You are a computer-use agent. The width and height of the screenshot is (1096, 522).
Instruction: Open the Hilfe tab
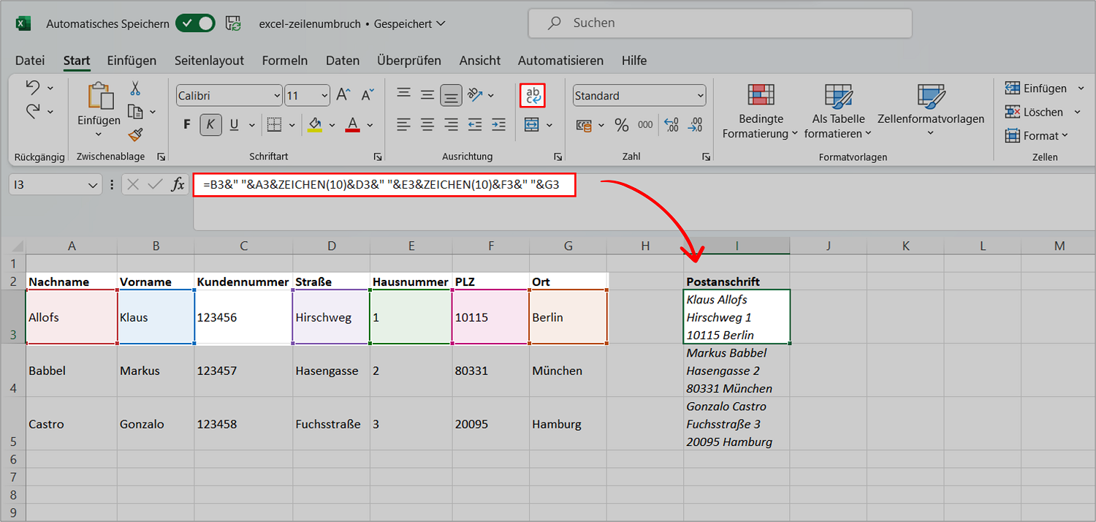tap(634, 61)
